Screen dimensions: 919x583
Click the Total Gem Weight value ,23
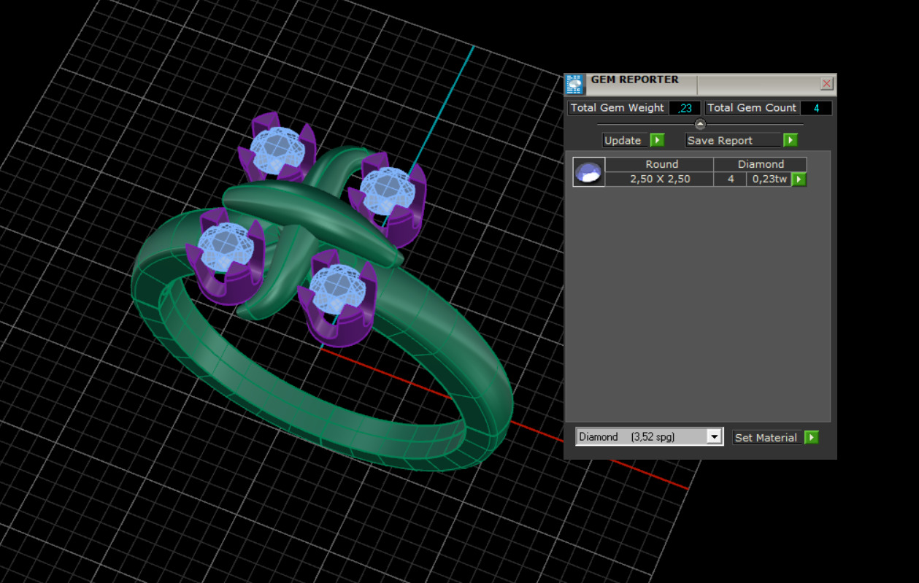point(685,108)
